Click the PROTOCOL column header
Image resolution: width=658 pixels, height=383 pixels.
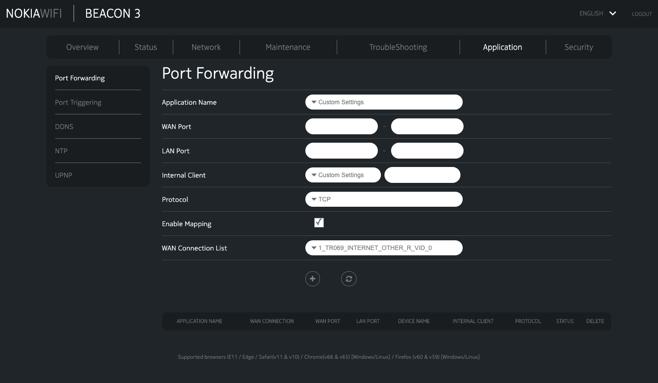[528, 321]
